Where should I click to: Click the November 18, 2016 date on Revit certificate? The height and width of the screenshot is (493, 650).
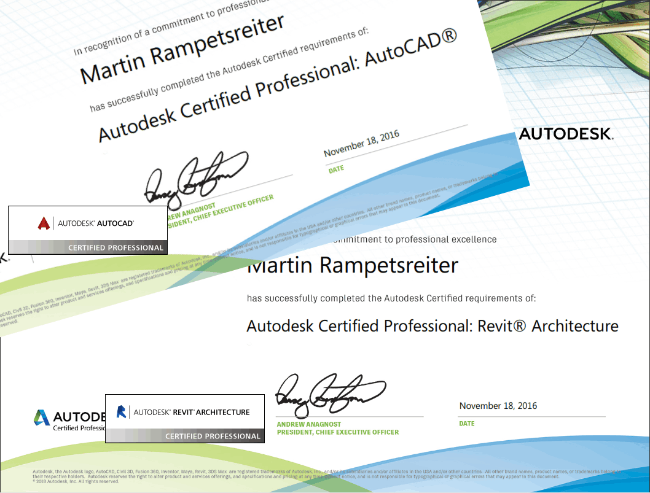[498, 406]
